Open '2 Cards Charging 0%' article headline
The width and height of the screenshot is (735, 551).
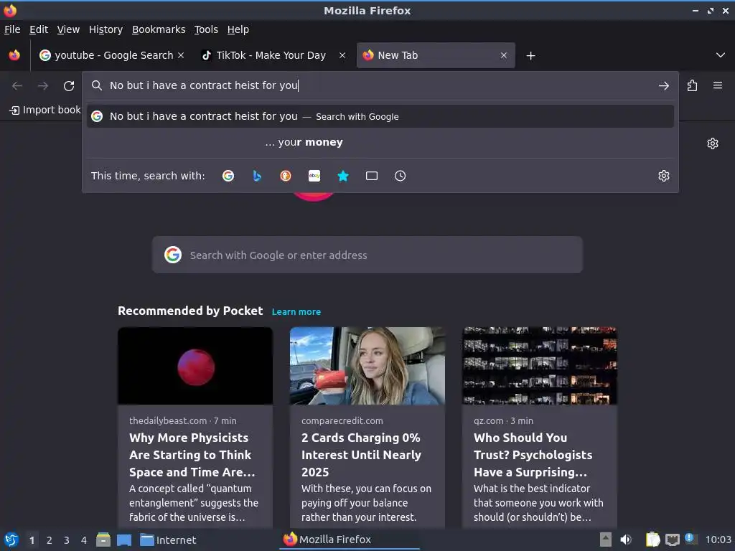pos(362,454)
